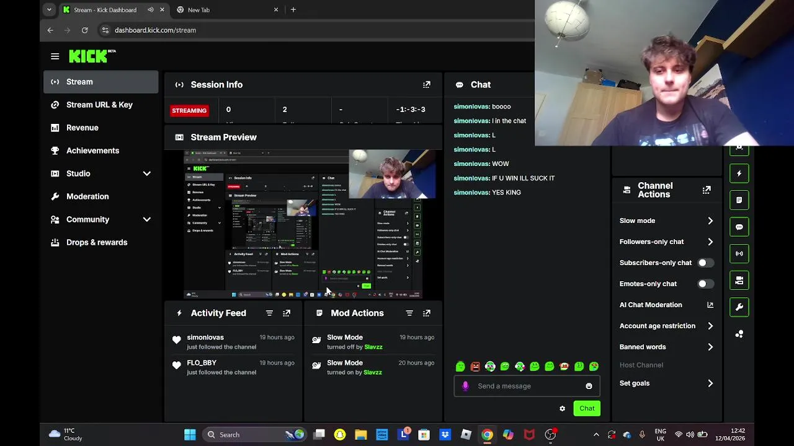Open the Moderation page
Image resolution: width=794 pixels, height=446 pixels.
tap(101, 196)
